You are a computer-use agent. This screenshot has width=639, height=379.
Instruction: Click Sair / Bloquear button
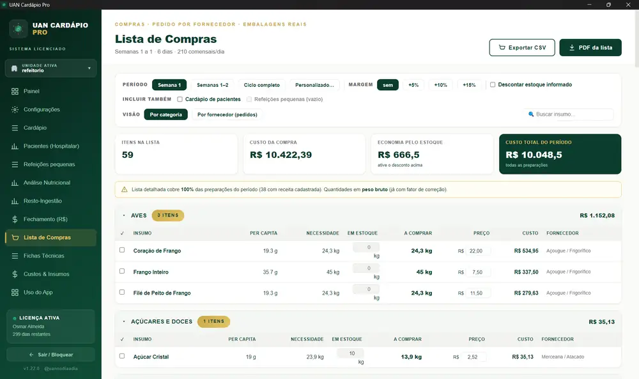[51, 355]
